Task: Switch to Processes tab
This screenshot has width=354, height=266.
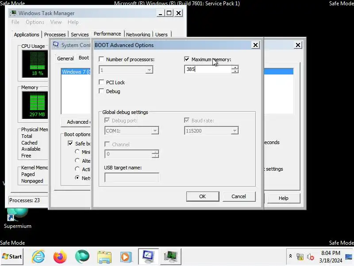Action: point(55,35)
